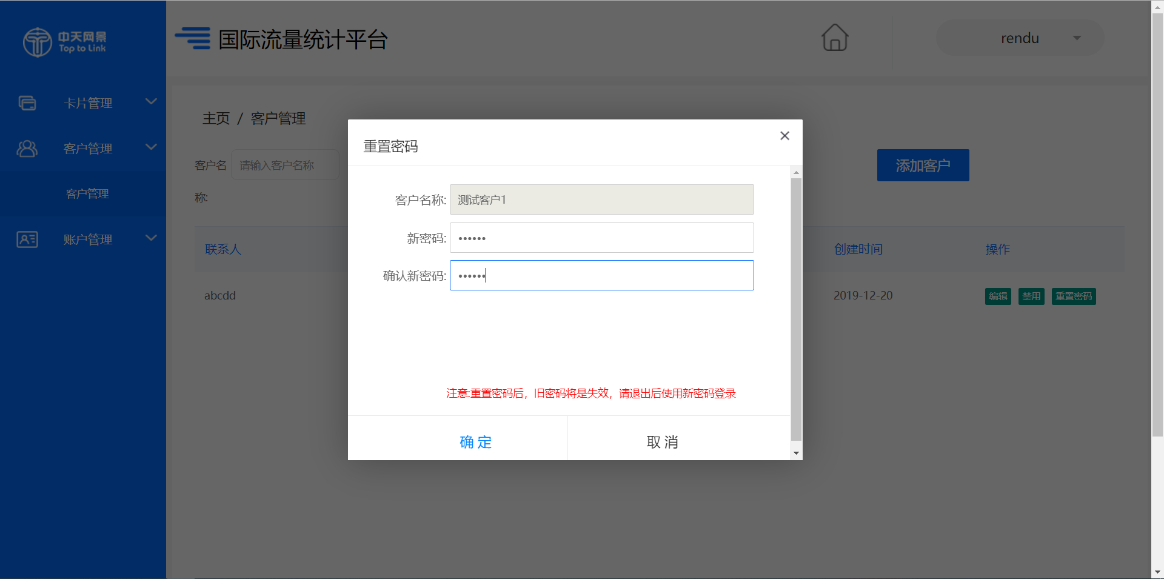Click the Top to Link logo
Screen dimensions: 1164x579
[x=64, y=42]
